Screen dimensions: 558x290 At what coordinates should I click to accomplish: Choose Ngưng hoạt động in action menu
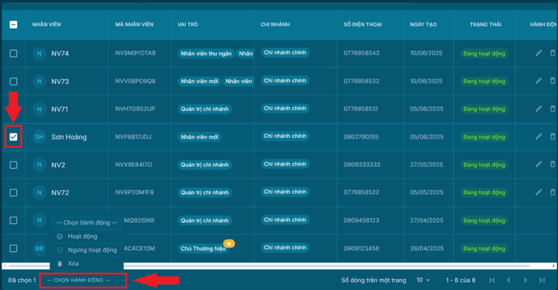pos(92,250)
